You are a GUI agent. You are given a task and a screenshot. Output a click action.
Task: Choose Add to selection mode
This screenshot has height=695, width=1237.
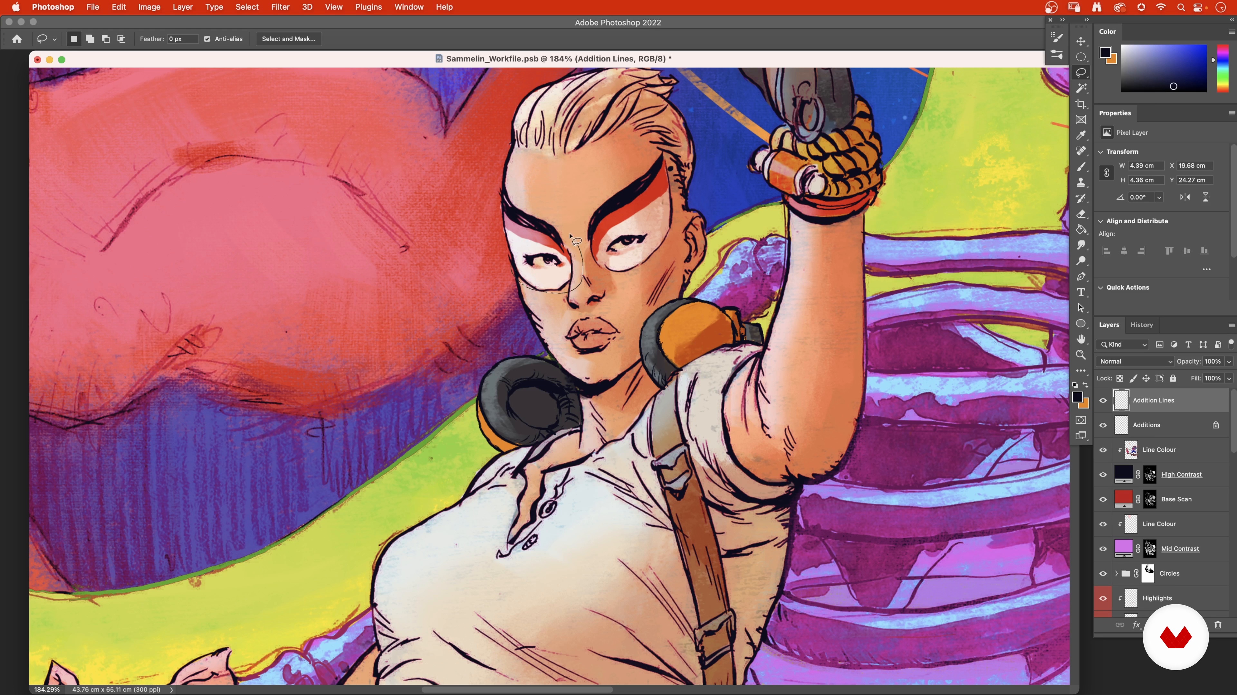(x=90, y=39)
